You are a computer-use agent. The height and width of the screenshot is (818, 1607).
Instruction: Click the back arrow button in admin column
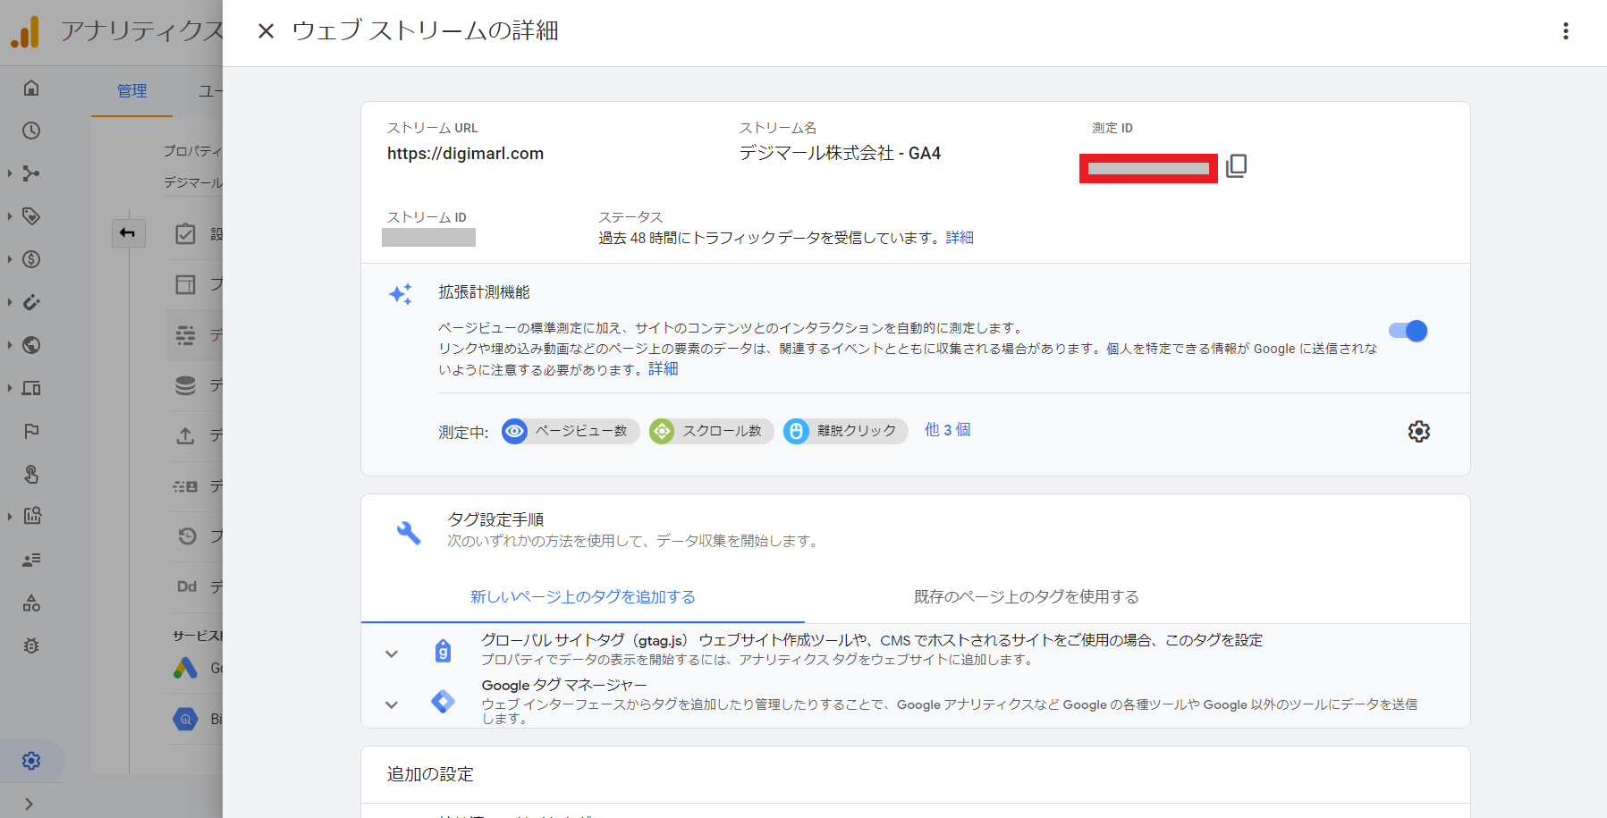pos(128,233)
